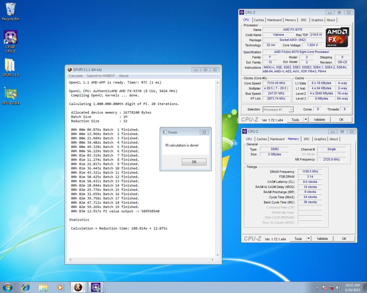Click the Multiplier value x 29.5
Image resolution: width=367 pixels, height=293 pixels.
[x=276, y=88]
